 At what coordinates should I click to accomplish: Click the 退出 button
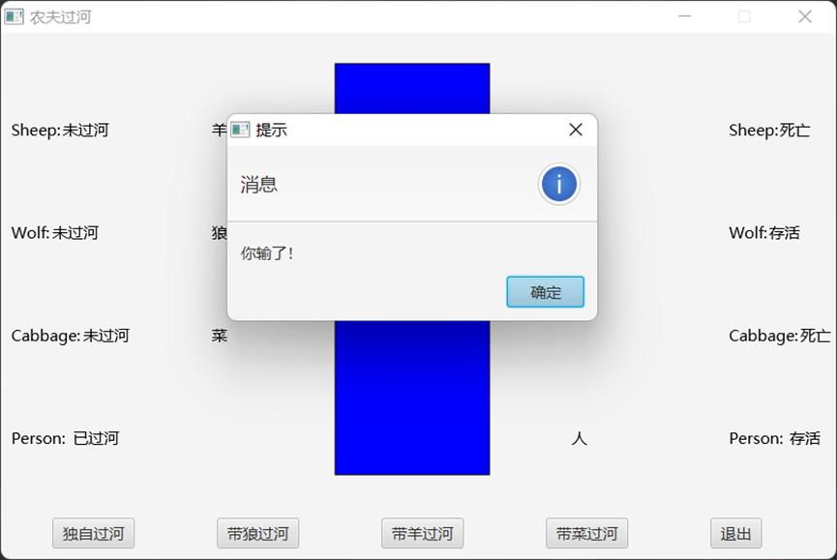[735, 533]
